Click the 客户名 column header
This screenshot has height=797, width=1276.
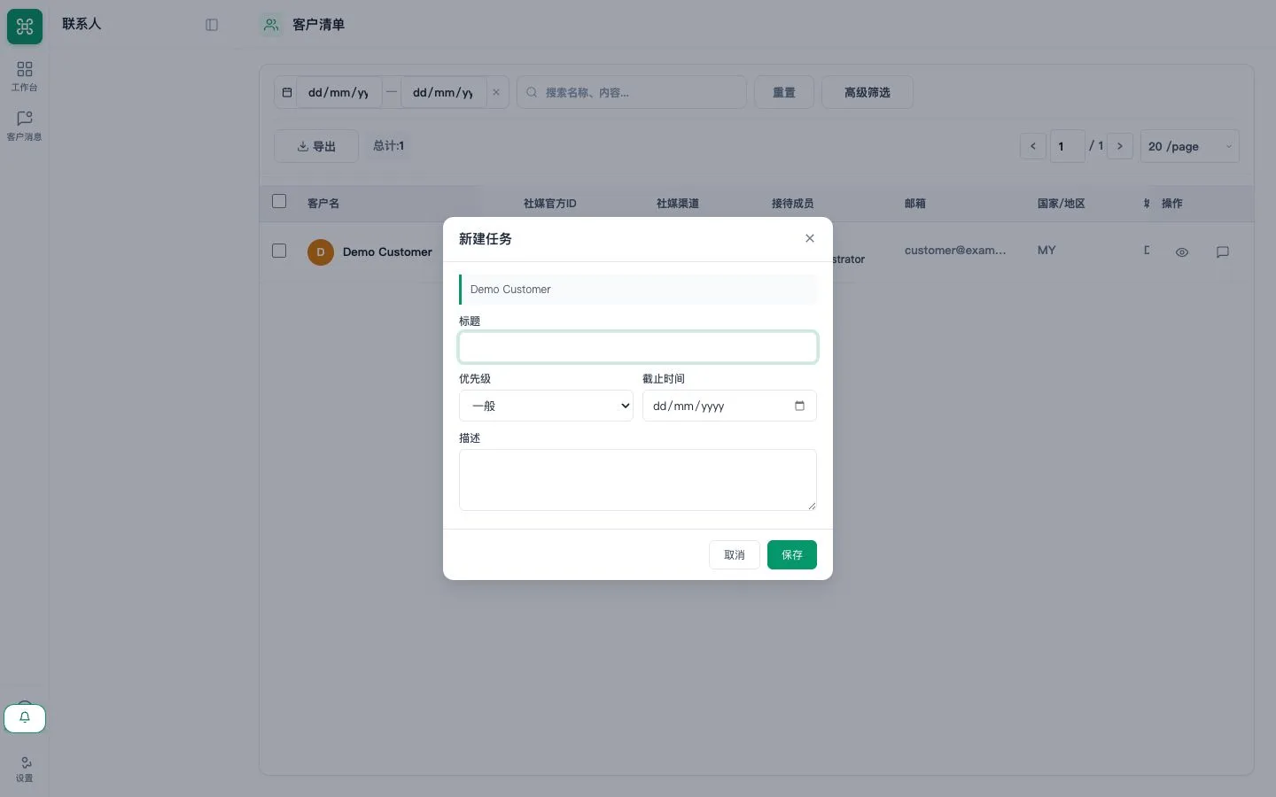(x=323, y=204)
